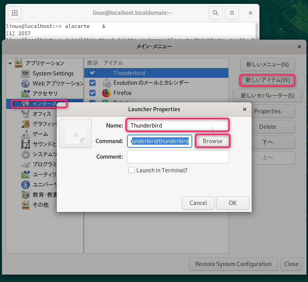Click the new tab icon in terminal

[15, 13]
